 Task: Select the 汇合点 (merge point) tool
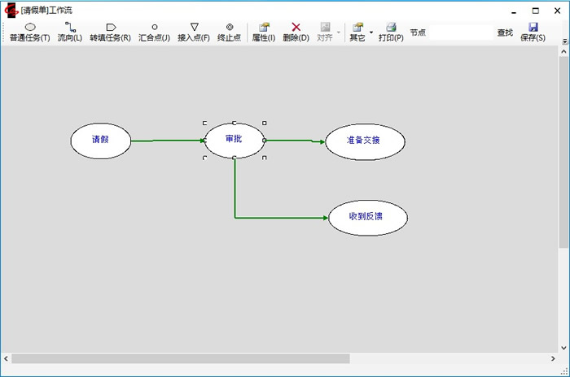click(154, 32)
